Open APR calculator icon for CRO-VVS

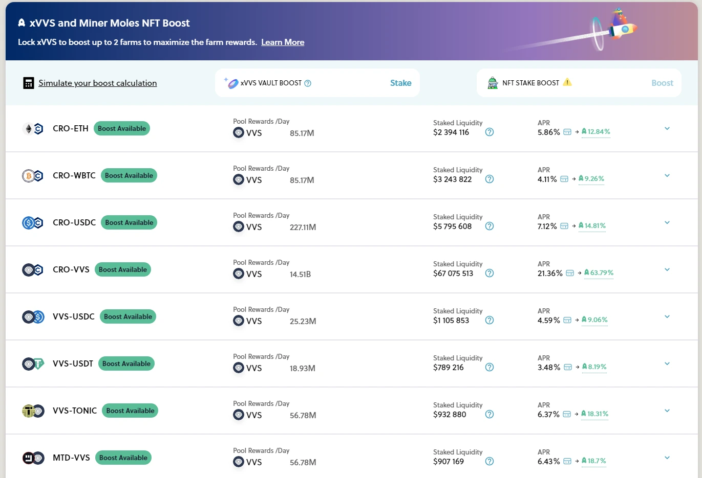pyautogui.click(x=570, y=274)
